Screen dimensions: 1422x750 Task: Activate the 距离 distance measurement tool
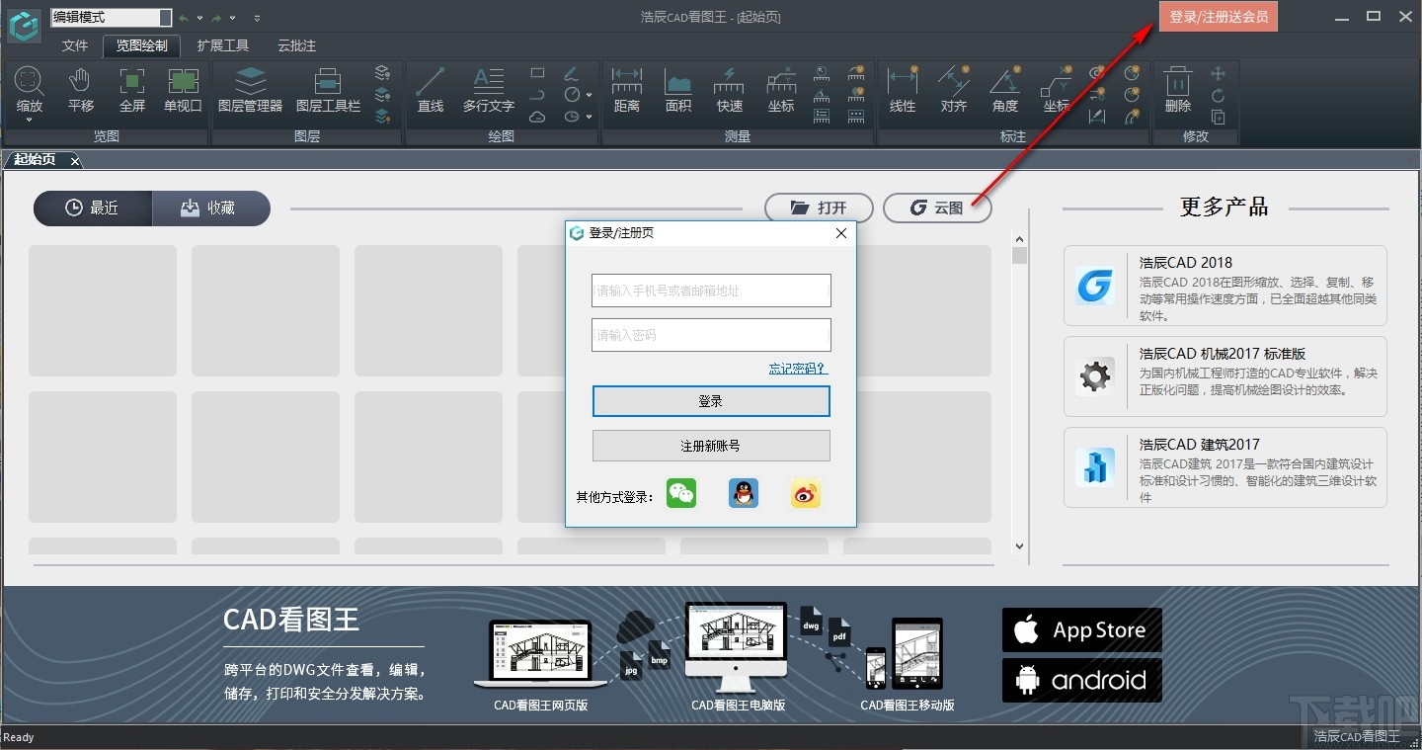(x=626, y=91)
